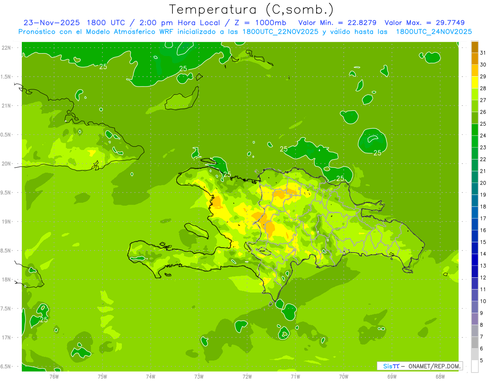494x382 pixels.
Task: Click legend value "31"
Action: coord(483,53)
